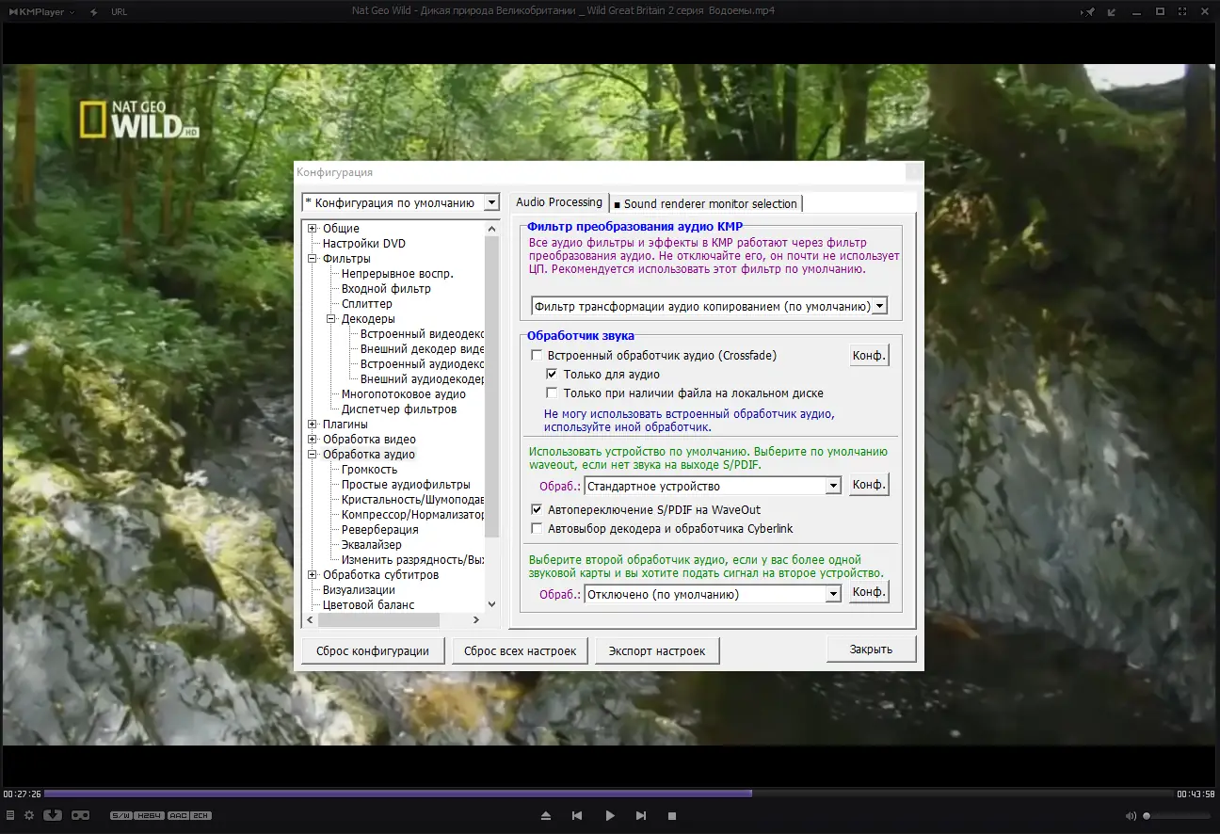
Task: Select Многопотоковое аудио tree item
Action: pos(404,394)
